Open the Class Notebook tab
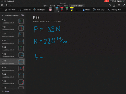Viewport: 126px width, 94px height. click(x=77, y=6)
